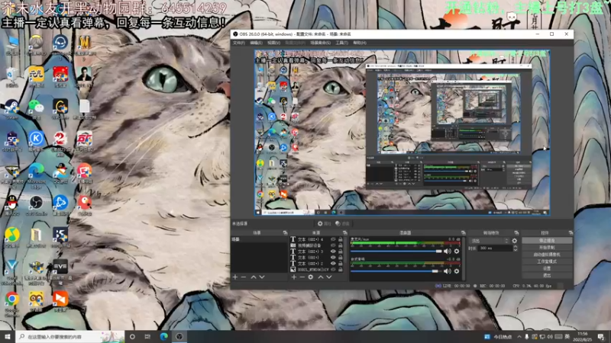
Task: Hide the 文本 (GDI+) 3 source
Action: click(333, 252)
